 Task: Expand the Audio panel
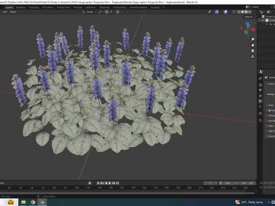pos(267,126)
